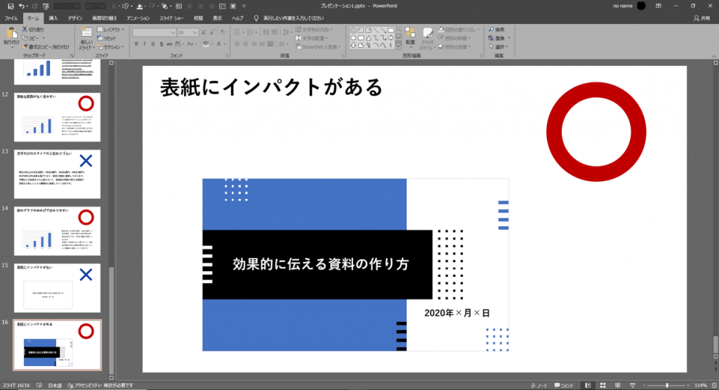Screen dimensions: 719x390
Task: Open Comments (コメント) pane from status bar
Action: click(x=564, y=385)
